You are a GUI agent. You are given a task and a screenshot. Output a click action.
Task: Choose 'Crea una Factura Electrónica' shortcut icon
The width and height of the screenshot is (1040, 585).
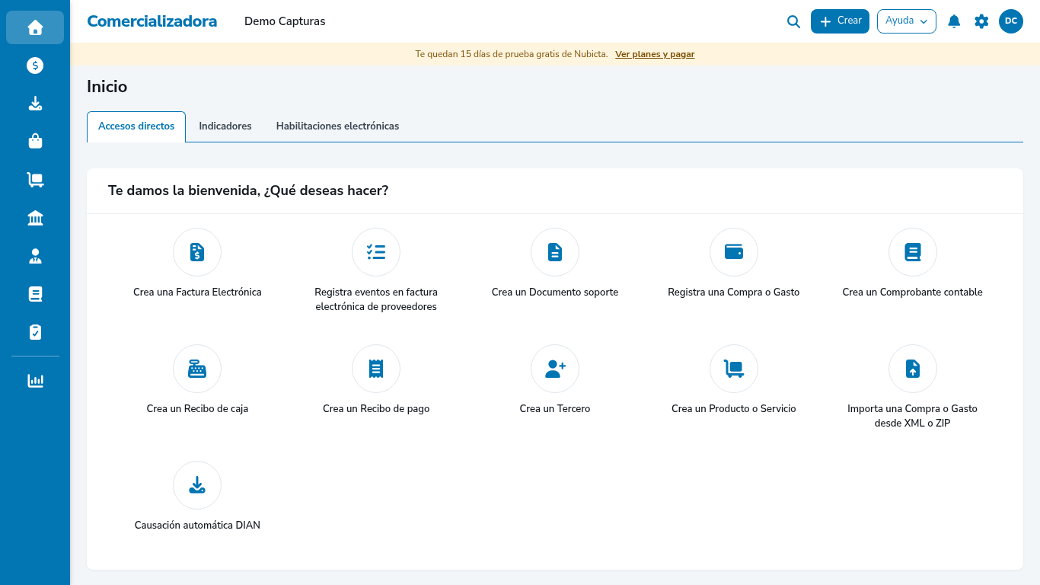pos(197,252)
